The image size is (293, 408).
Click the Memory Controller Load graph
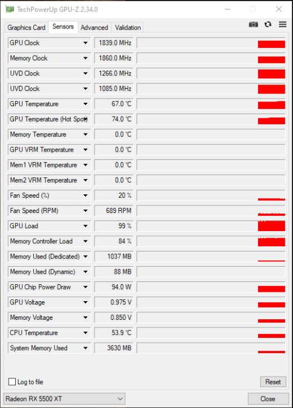[x=211, y=241]
